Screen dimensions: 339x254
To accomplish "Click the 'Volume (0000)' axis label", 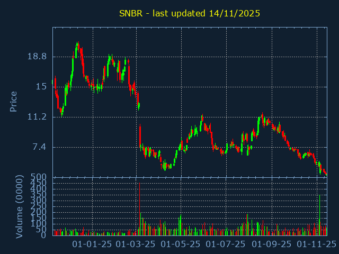I will tap(19, 206).
